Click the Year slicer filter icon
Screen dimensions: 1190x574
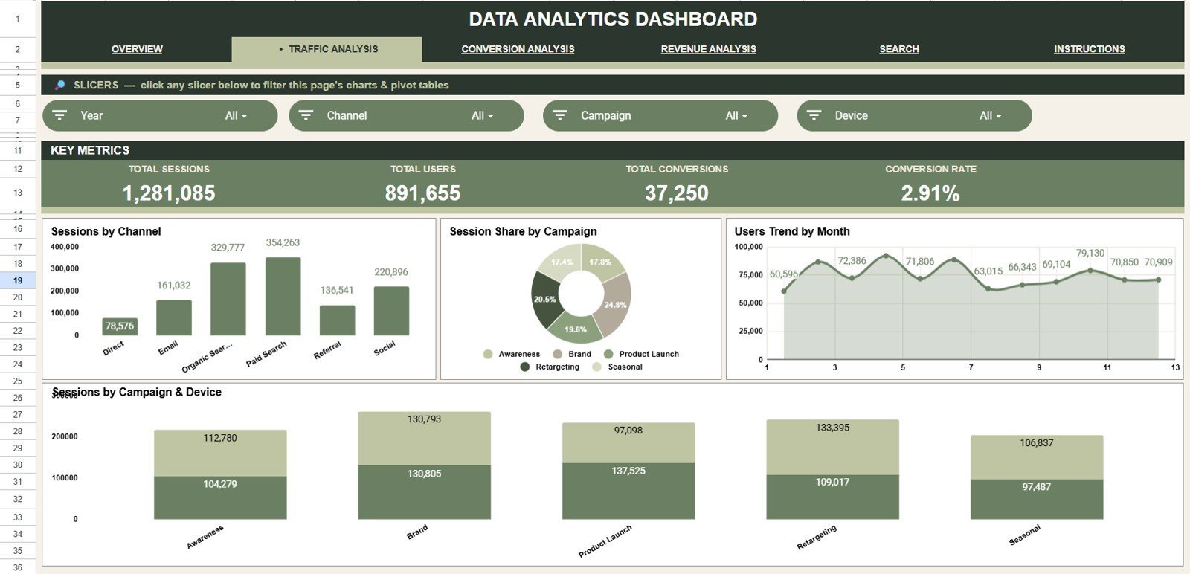point(59,115)
